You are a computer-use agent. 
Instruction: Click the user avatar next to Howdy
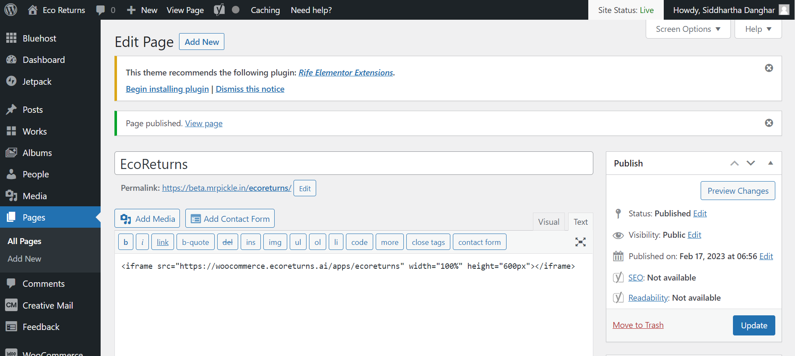784,10
